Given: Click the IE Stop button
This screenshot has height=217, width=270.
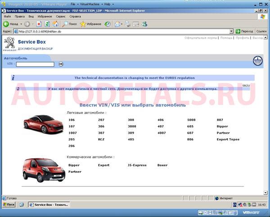Looking at the screenshot, I should click(39, 24).
